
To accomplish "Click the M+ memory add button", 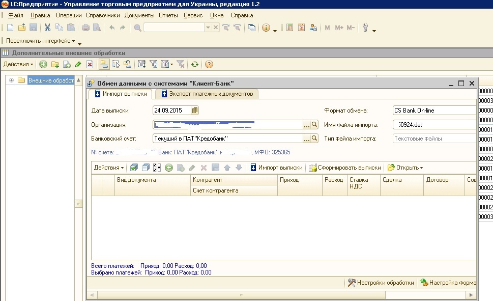I will pos(339,28).
